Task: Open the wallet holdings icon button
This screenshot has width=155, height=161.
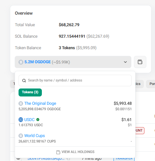Action: pyautogui.click(x=140, y=62)
